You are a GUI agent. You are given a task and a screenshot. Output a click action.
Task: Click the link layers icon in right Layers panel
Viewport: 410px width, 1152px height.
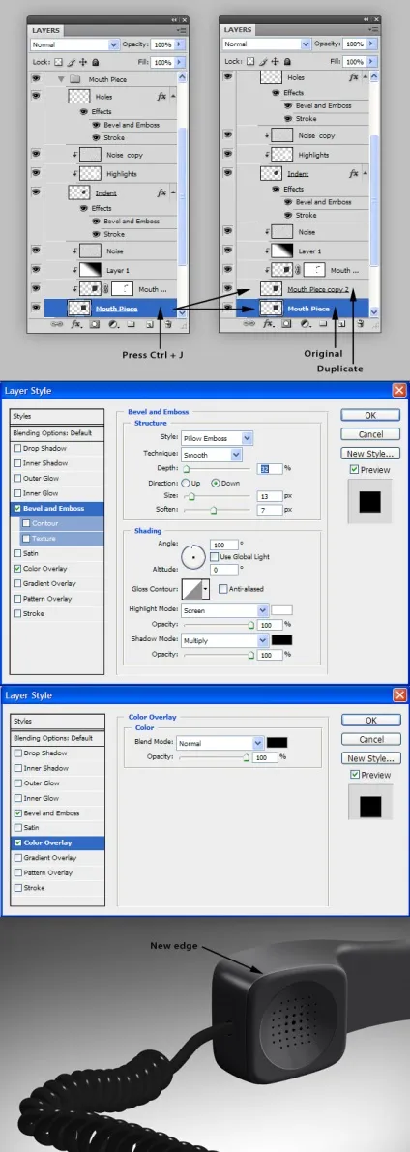249,323
